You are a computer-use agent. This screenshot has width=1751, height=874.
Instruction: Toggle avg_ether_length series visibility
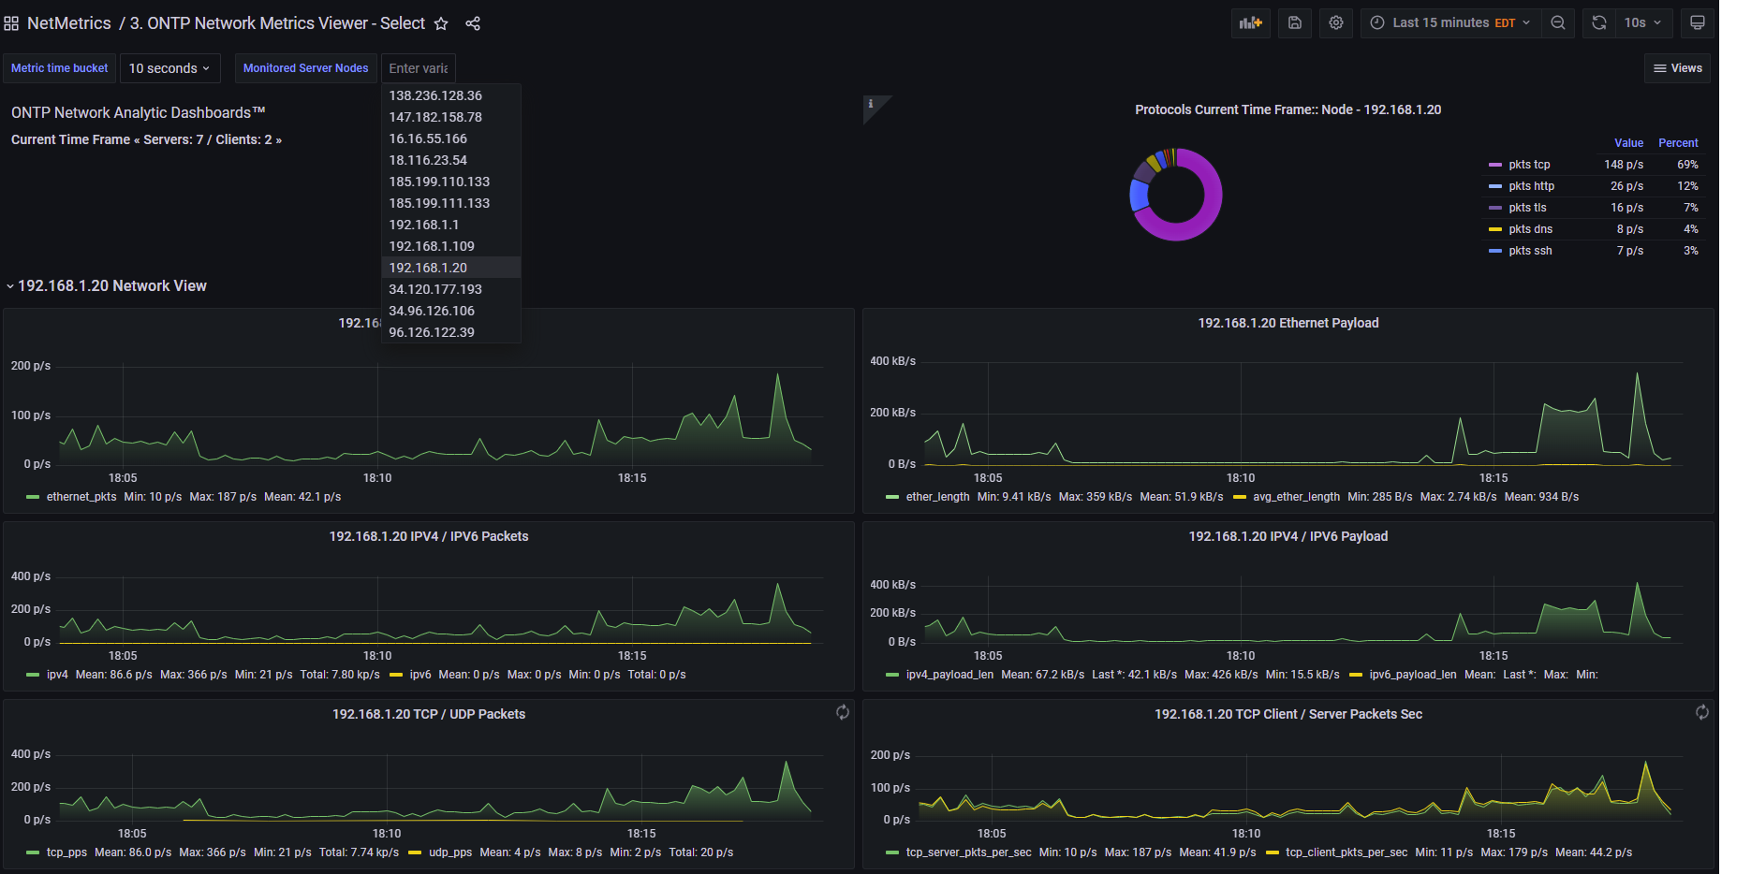pyautogui.click(x=1296, y=497)
